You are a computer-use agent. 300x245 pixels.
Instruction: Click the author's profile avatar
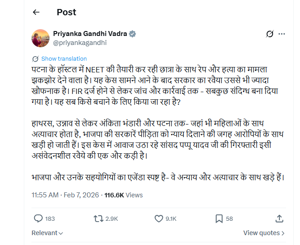pyautogui.click(x=40, y=38)
